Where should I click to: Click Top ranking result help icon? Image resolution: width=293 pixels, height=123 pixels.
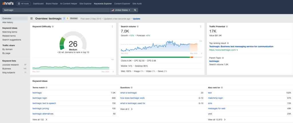pos(228,43)
